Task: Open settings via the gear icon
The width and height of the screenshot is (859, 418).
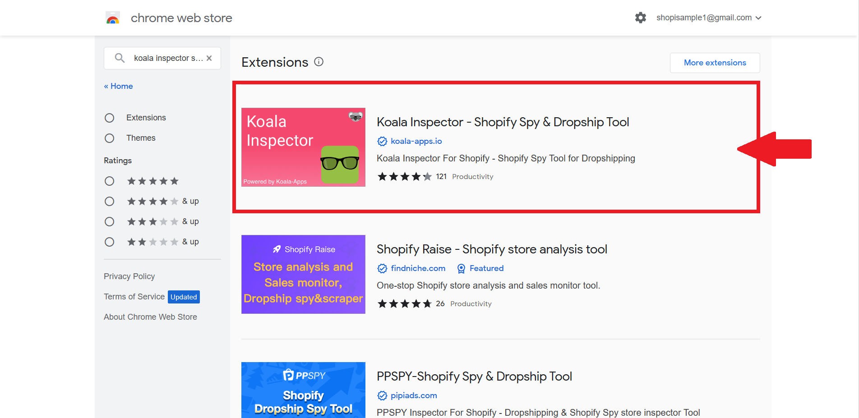Action: pos(641,18)
